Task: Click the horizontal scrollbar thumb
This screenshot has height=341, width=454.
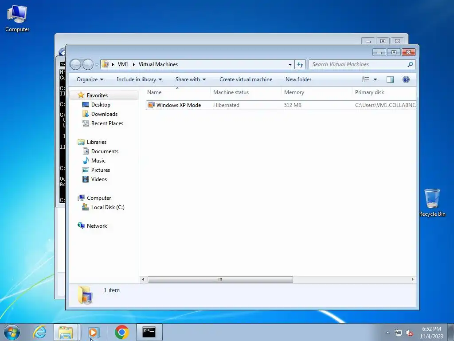Action: [220, 279]
